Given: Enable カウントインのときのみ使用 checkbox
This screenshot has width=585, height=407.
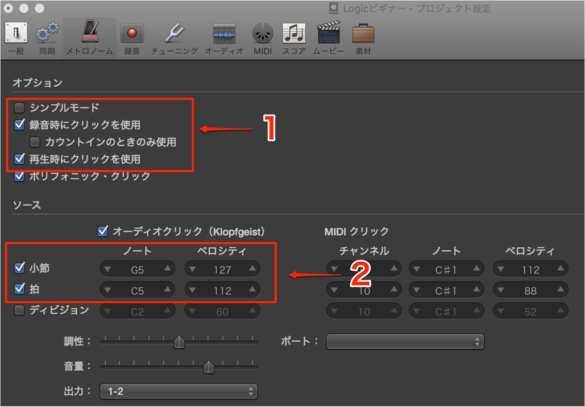Looking at the screenshot, I should (35, 142).
